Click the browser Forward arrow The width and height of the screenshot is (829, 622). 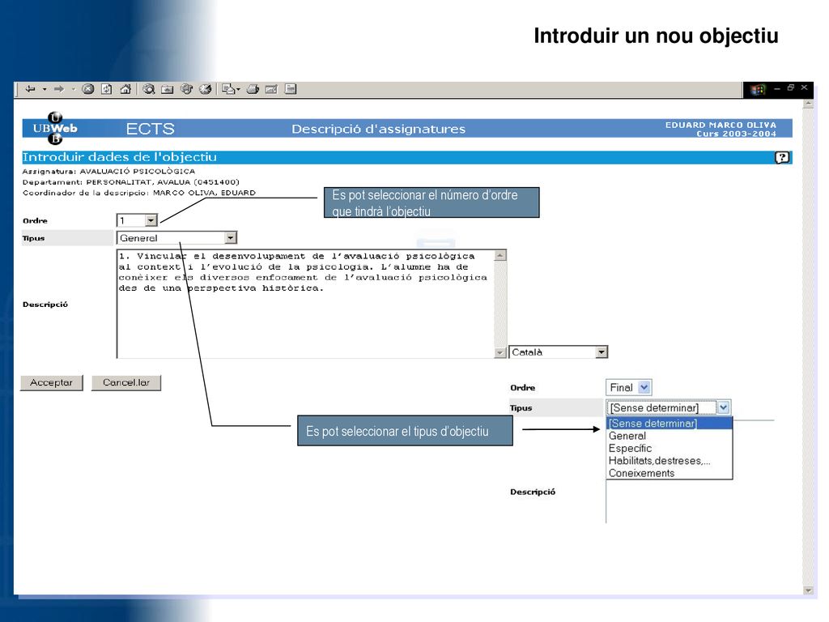(58, 89)
